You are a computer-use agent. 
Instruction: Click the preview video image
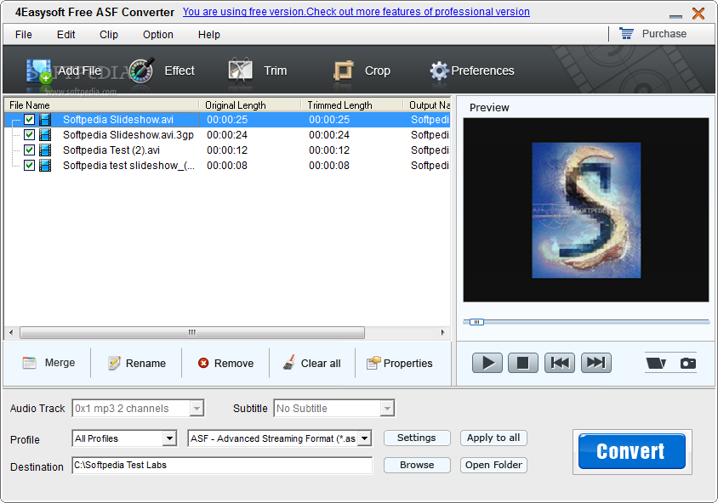pos(586,211)
